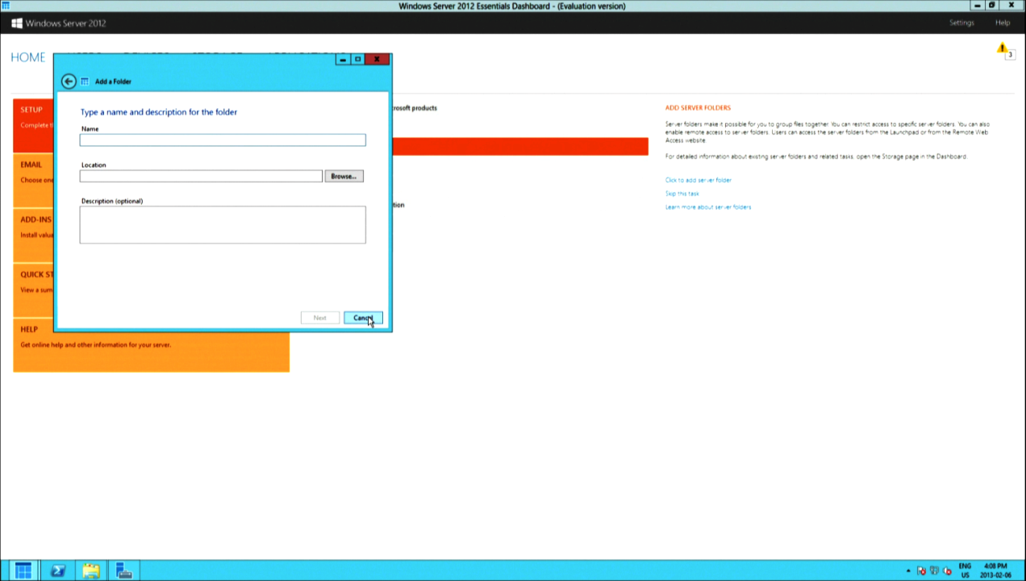This screenshot has width=1026, height=581.
Task: Launch PowerShell from the taskbar
Action: 58,571
